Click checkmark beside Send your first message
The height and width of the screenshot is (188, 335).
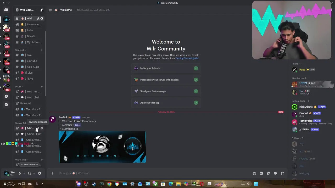pos(196,91)
